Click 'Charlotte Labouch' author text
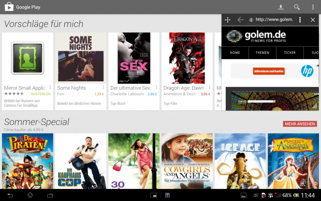This screenshot has width=321, height=201. (x=127, y=94)
